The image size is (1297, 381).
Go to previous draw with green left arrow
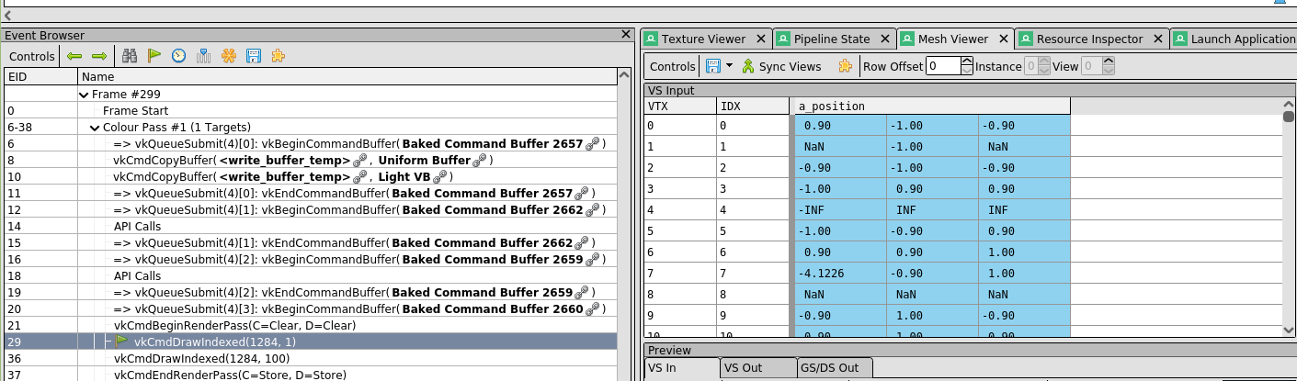tap(74, 56)
